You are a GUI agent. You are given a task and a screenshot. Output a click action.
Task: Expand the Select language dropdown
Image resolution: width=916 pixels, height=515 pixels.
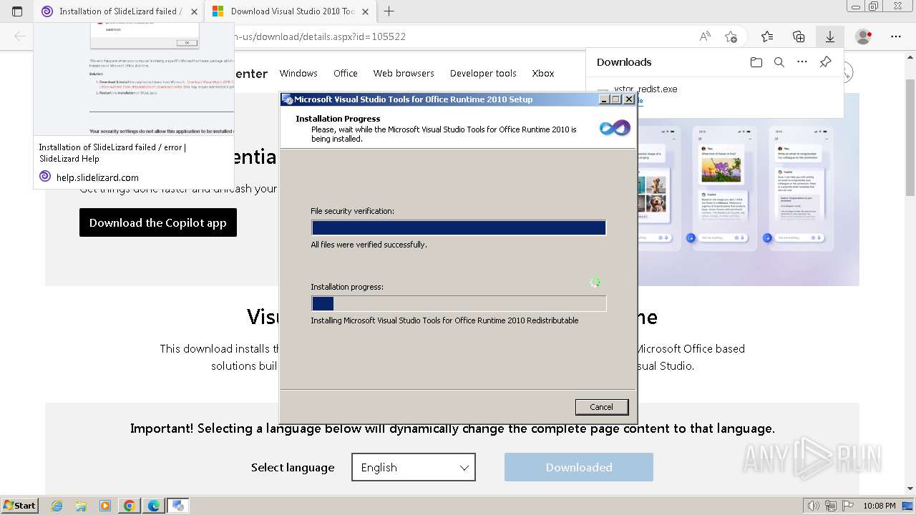click(x=414, y=467)
